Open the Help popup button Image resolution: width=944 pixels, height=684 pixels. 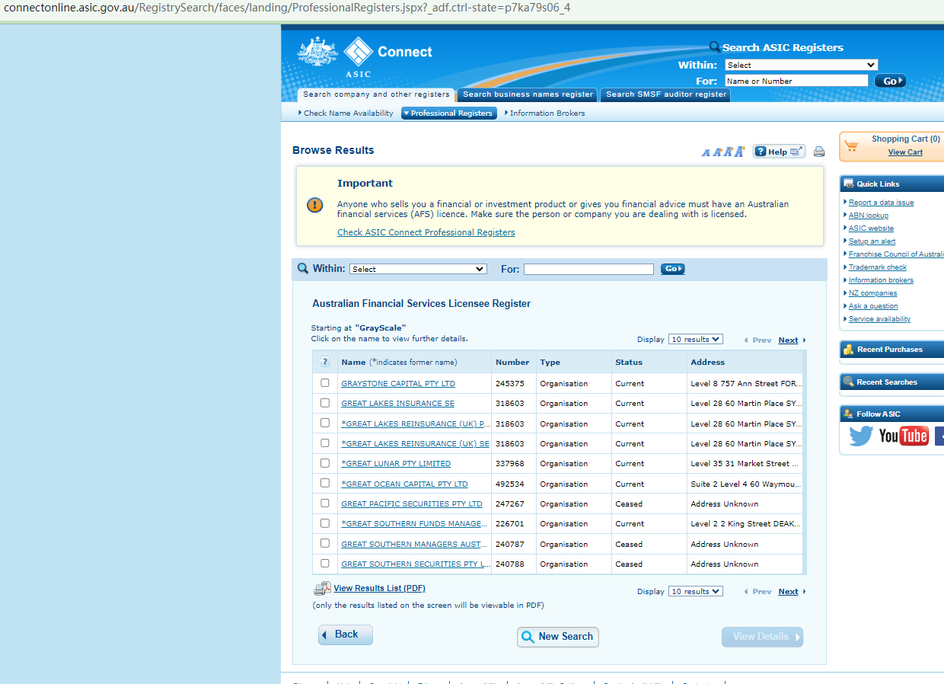pyautogui.click(x=779, y=152)
